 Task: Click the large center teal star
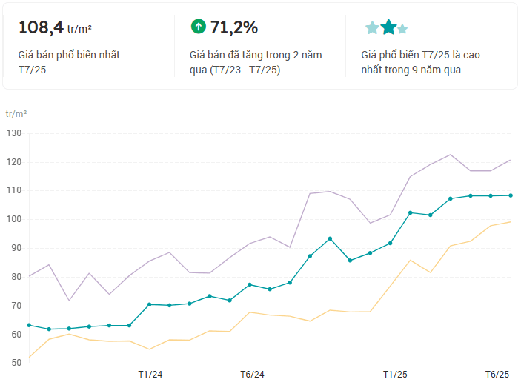(388, 28)
